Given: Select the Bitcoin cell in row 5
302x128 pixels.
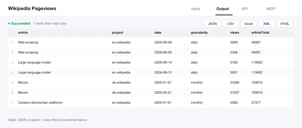Looking at the screenshot, I should (x=23, y=83).
